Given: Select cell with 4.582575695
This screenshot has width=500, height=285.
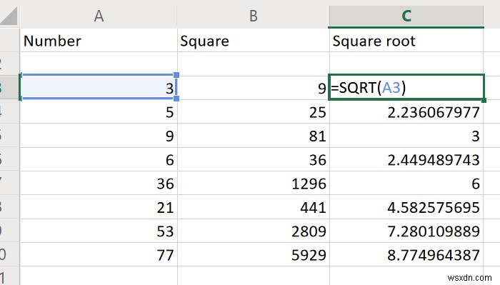Looking at the screenshot, I should coord(406,207).
